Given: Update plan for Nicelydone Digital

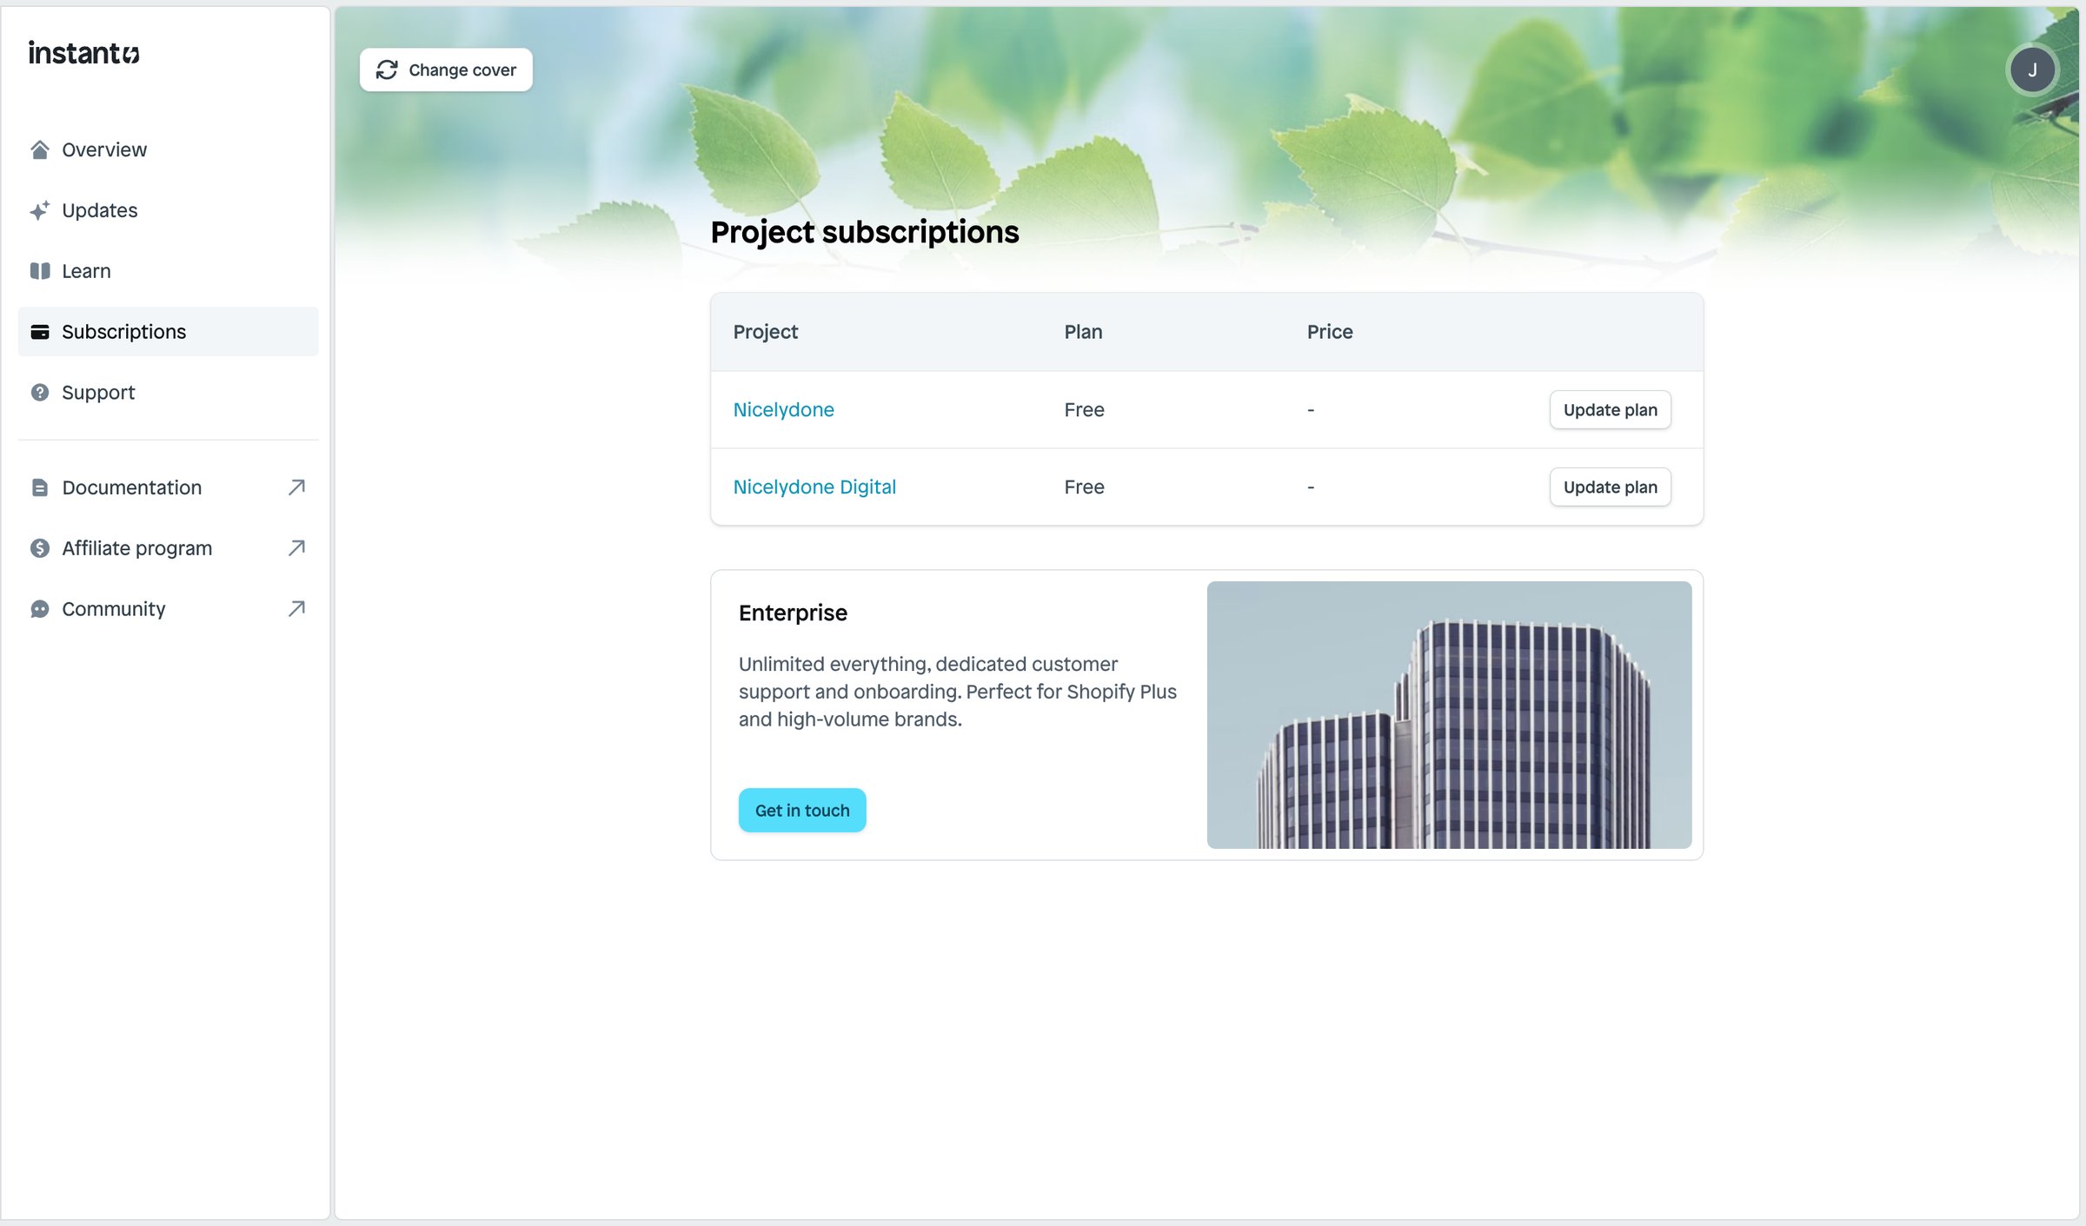Looking at the screenshot, I should click(1610, 487).
